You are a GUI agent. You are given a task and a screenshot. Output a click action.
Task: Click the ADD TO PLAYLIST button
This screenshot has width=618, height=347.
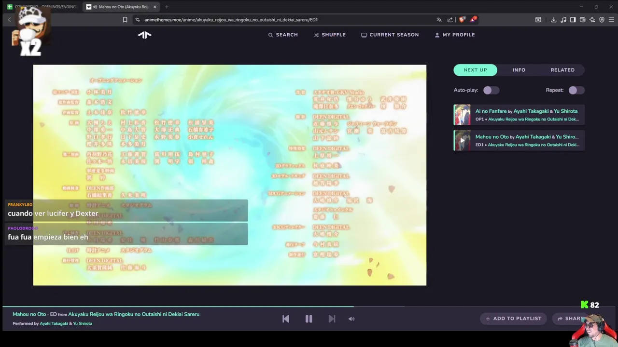coord(513,319)
